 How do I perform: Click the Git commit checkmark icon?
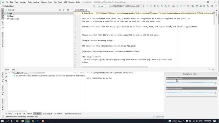pyautogui.click(x=181, y=6)
